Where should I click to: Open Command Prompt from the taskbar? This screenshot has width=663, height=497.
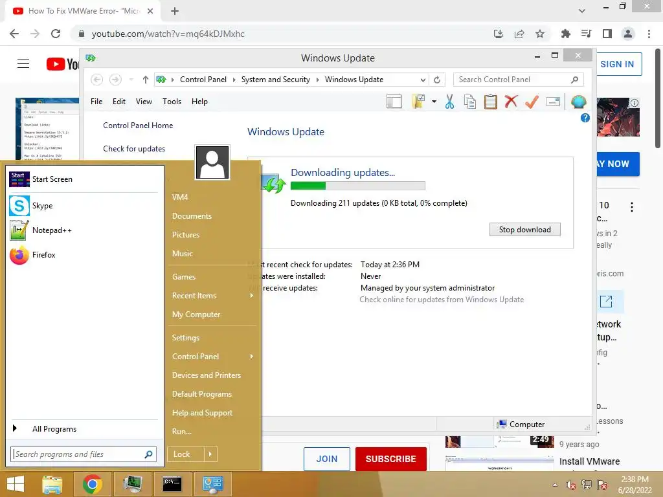pos(172,484)
